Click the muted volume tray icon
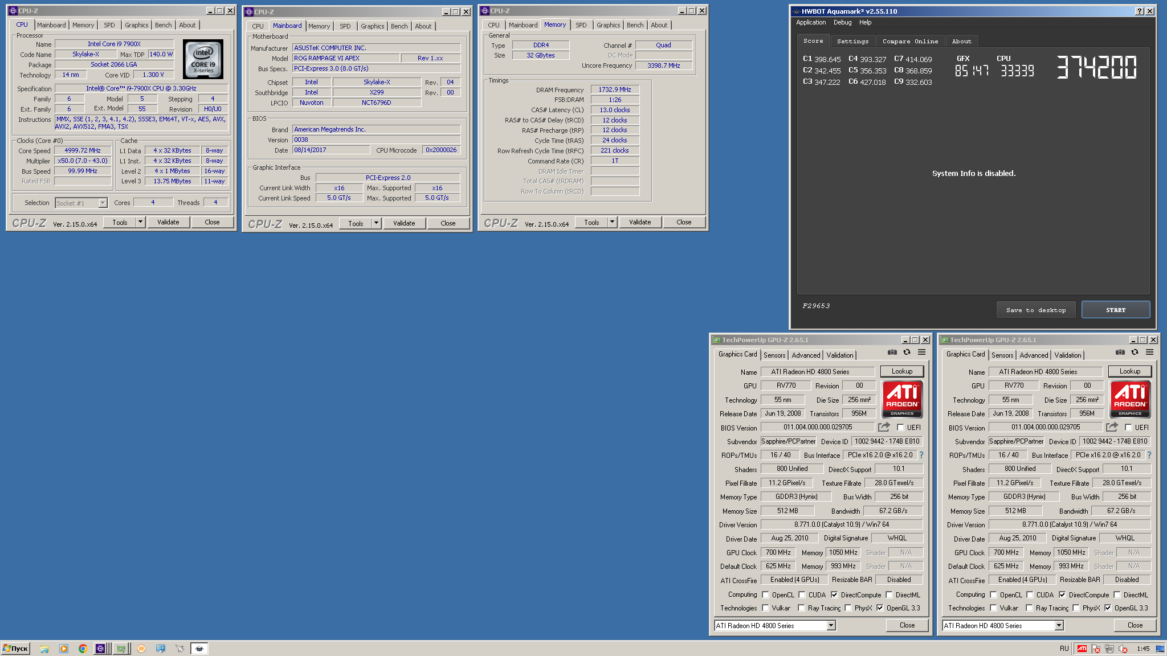The width and height of the screenshot is (1167, 656). click(x=1123, y=649)
